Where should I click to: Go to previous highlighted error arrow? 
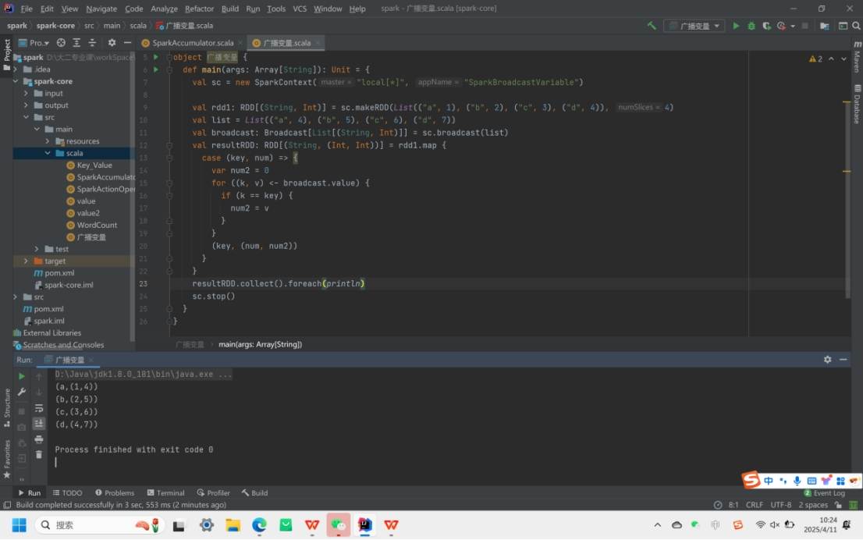coord(831,59)
